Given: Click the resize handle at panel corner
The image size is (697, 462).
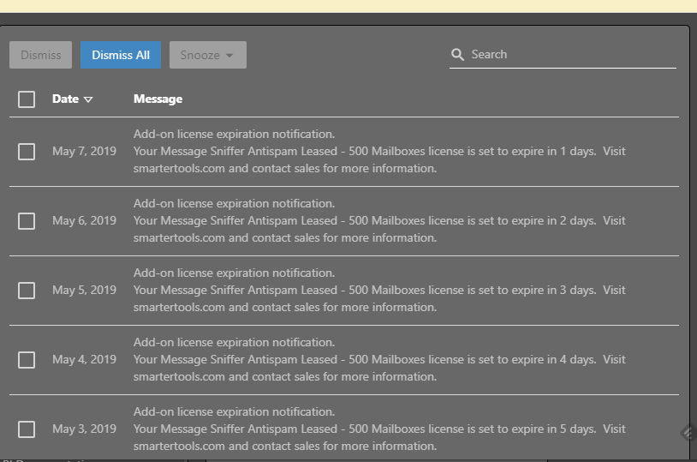Looking at the screenshot, I should pos(687,434).
